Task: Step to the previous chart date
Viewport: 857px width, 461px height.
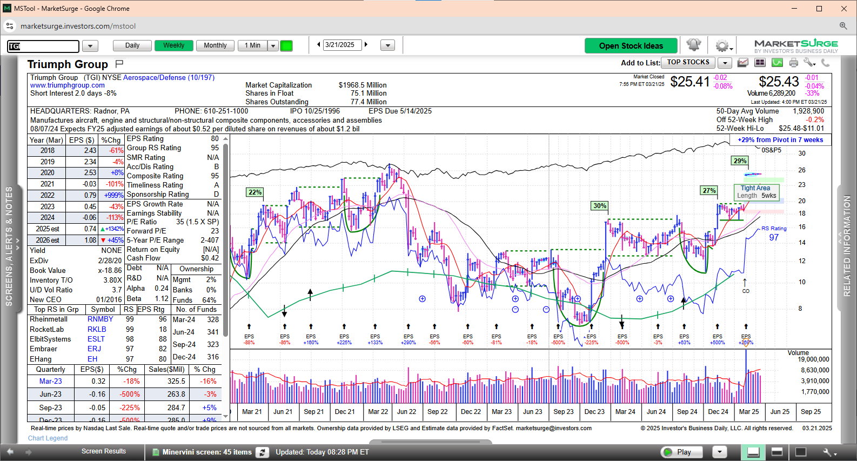Action: (319, 45)
